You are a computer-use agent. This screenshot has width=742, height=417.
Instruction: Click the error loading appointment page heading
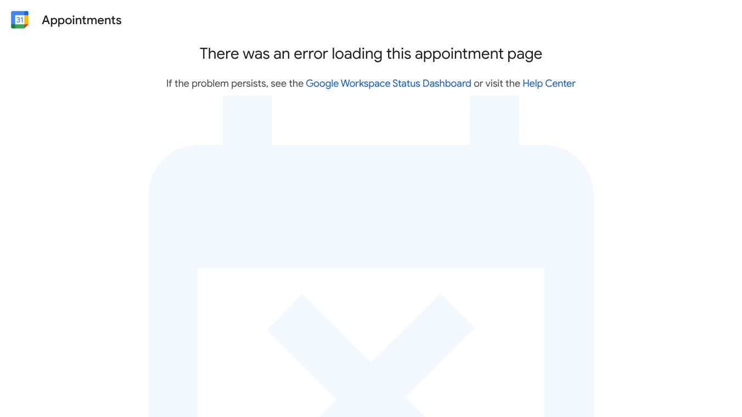point(371,54)
